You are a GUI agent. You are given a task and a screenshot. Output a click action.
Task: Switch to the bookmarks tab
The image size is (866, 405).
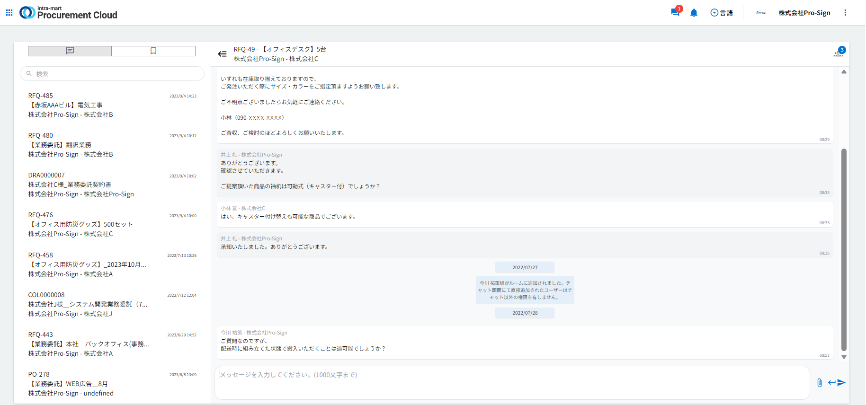point(153,51)
